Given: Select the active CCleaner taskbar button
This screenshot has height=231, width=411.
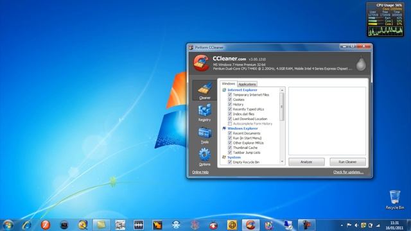Looking at the screenshot, I should click(x=250, y=225).
